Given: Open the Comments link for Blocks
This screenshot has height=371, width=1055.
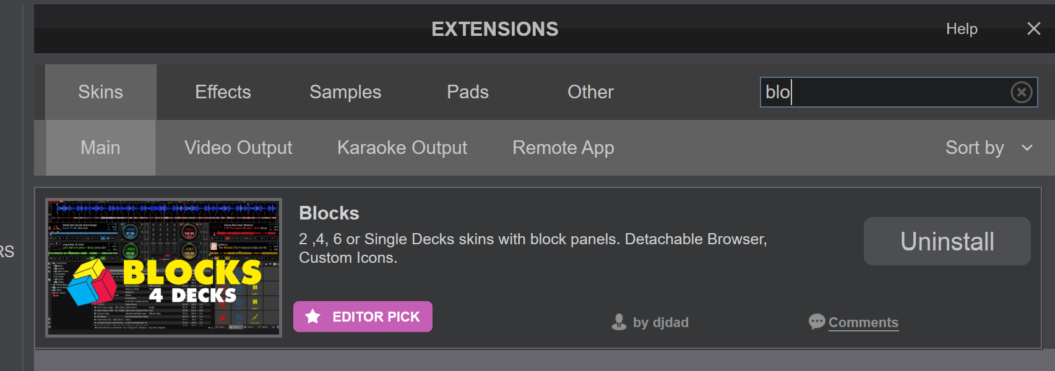Looking at the screenshot, I should coord(863,322).
